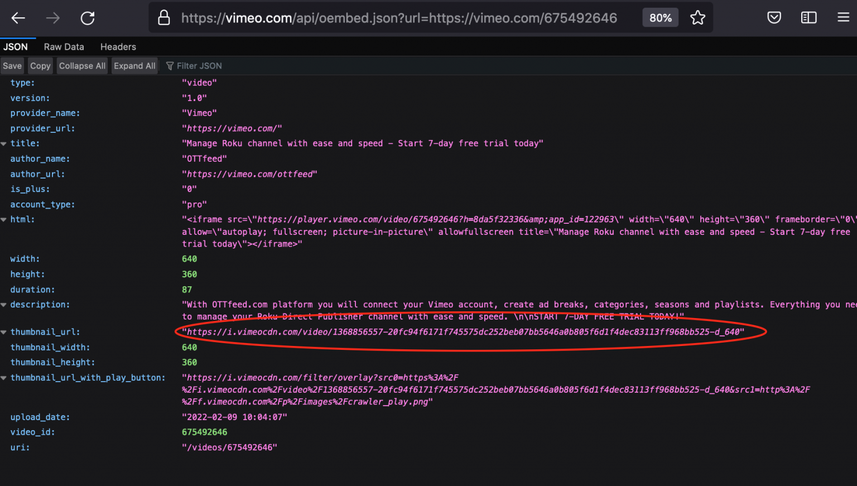Click the browser back arrow icon
This screenshot has width=857, height=486.
point(18,17)
